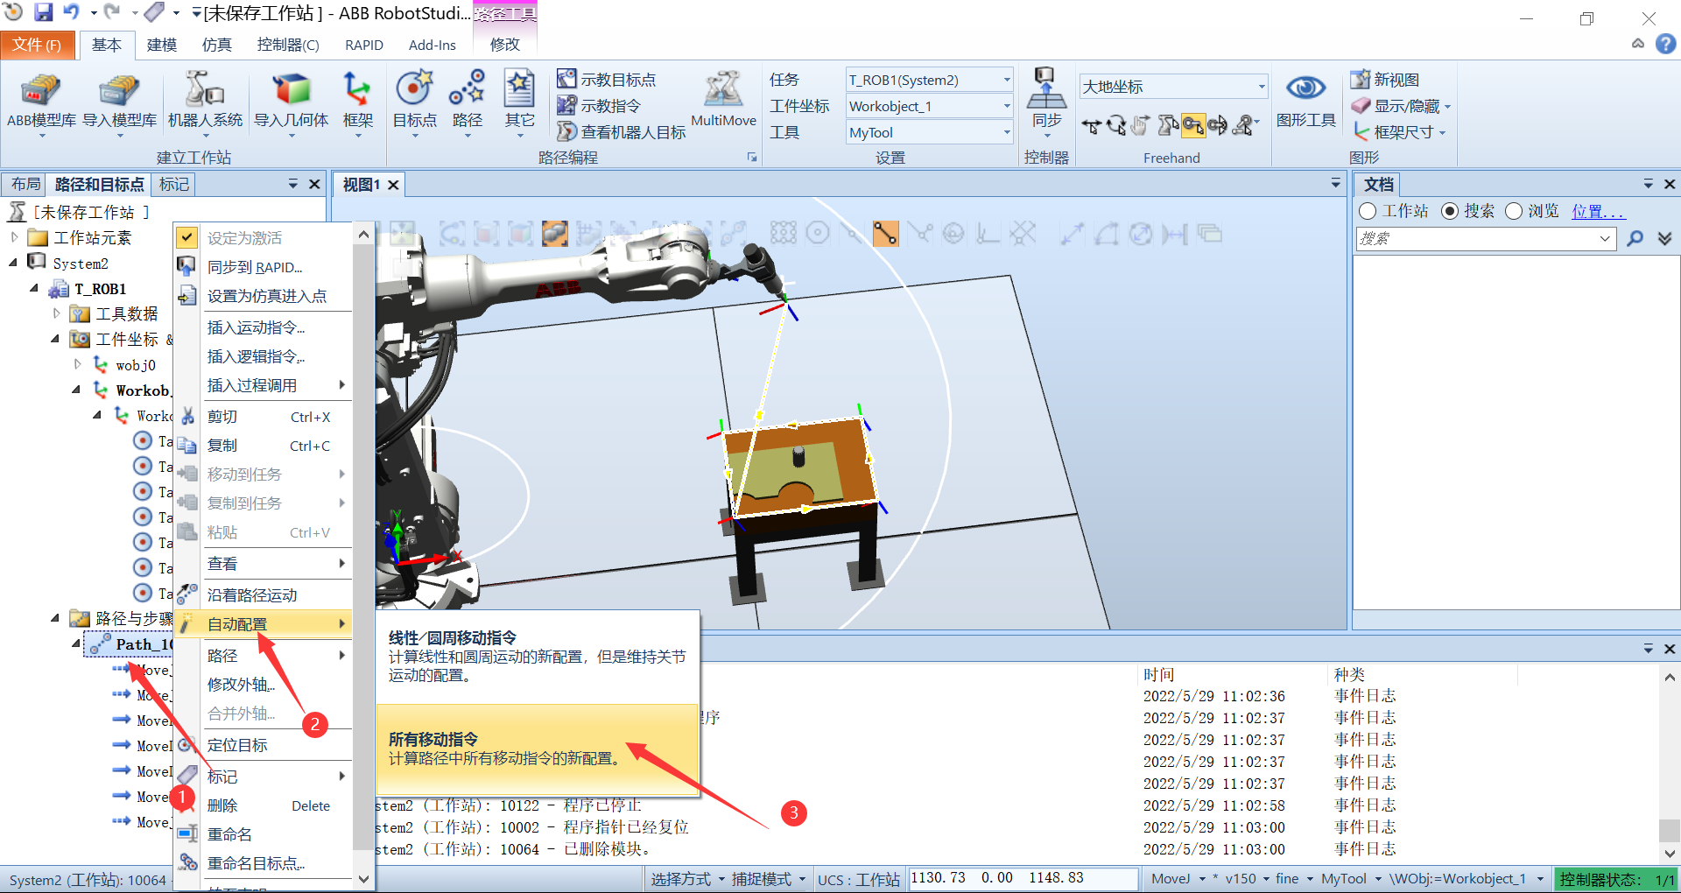The image size is (1681, 893).
Task: Toggle the 设定为激活 checkmark
Action: (186, 237)
